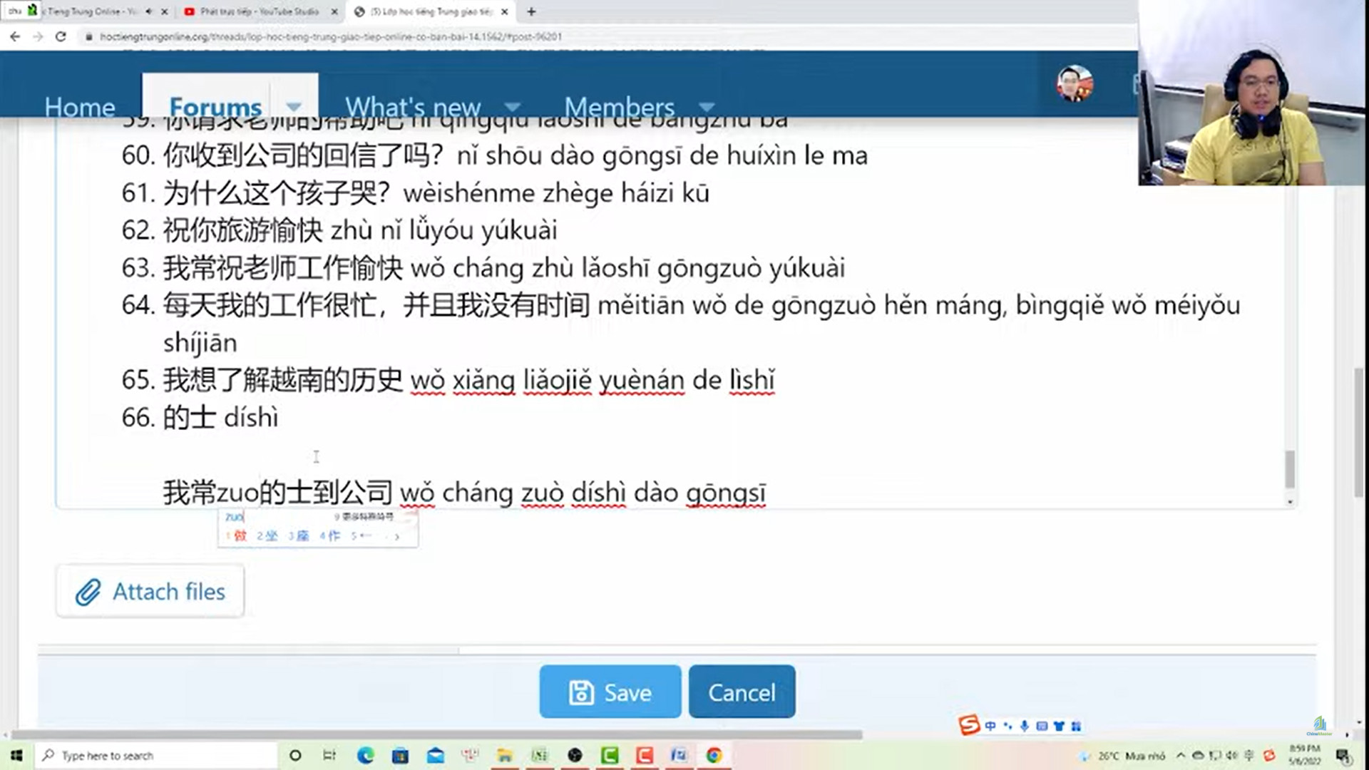Click the Attach files paperclip button

click(150, 591)
